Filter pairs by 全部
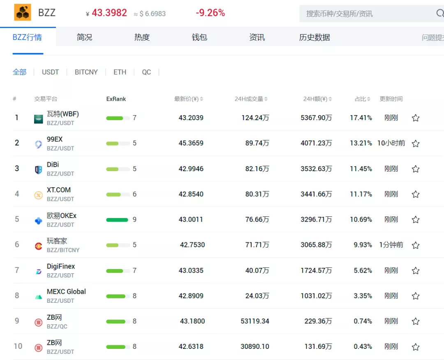 tap(20, 72)
